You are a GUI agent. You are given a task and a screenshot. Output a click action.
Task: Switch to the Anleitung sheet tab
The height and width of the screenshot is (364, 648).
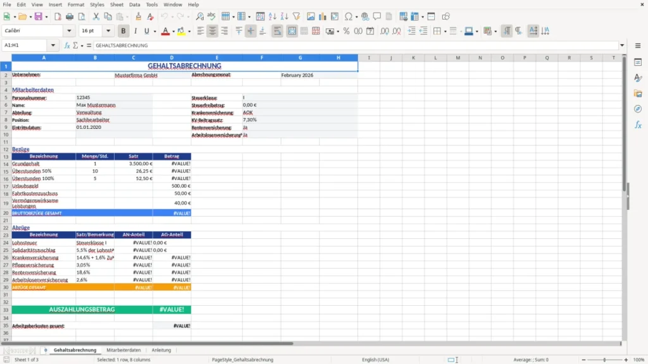(161, 350)
